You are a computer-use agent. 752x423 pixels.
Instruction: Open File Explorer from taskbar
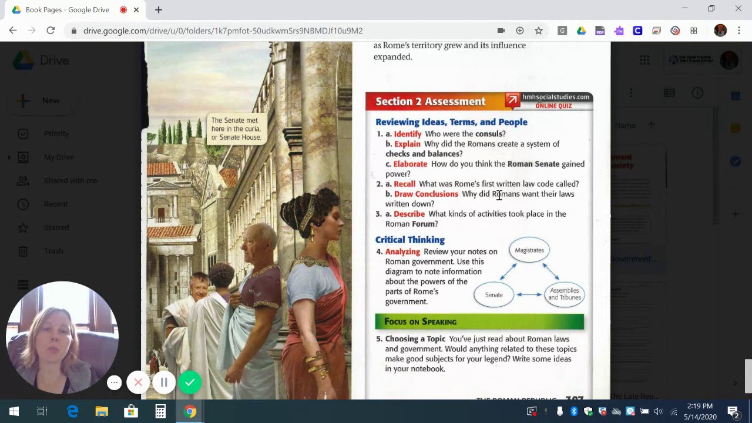tap(102, 411)
